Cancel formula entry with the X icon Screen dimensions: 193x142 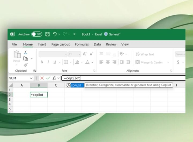tap(42, 78)
